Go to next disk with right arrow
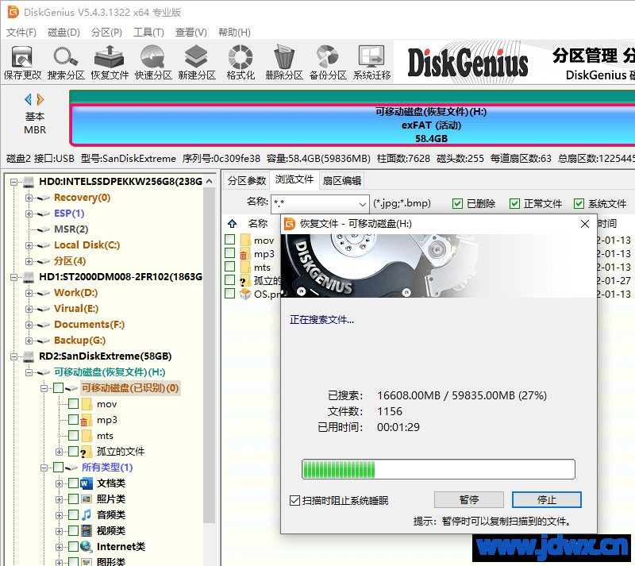 point(40,99)
